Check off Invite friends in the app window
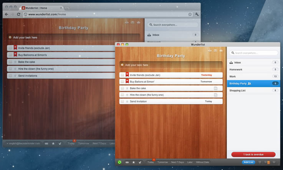 tap(122, 75)
